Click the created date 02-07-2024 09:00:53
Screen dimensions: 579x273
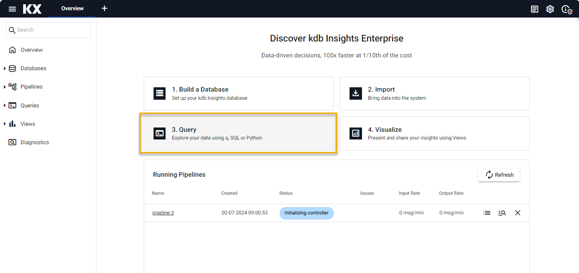(244, 213)
